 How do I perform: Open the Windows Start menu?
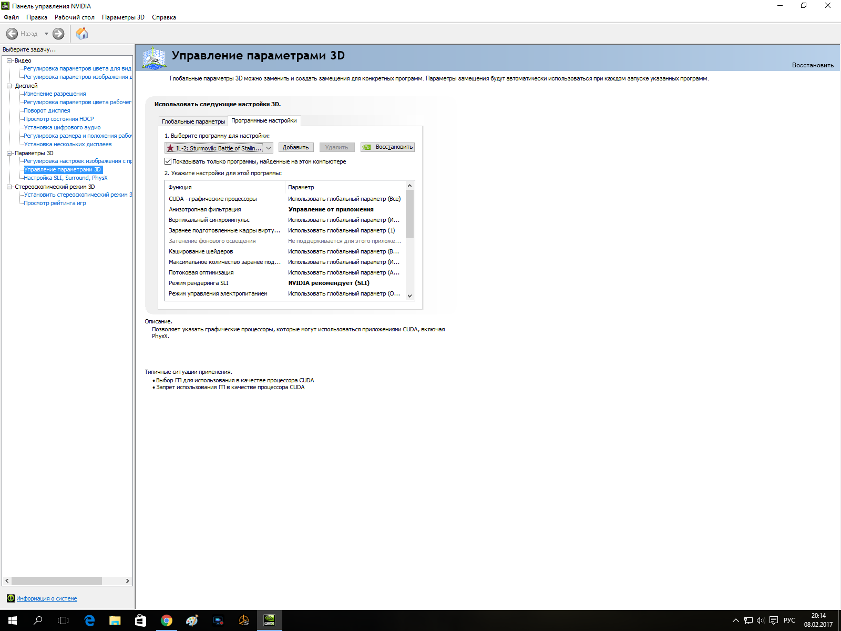tap(13, 620)
